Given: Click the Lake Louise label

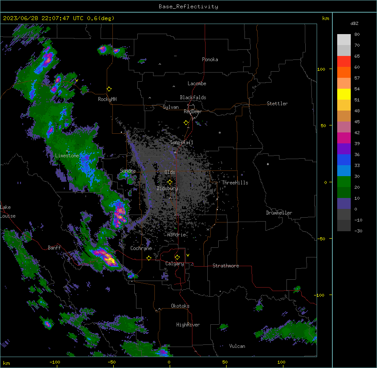Looking at the screenshot, I should [x=8, y=212].
